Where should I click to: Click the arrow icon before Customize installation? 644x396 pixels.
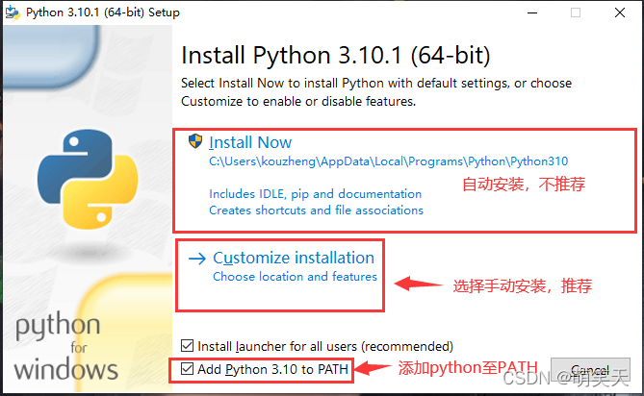point(197,259)
